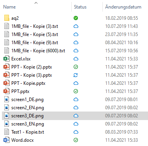Image resolution: width=148 pixels, height=146 pixels.
Task: Click the green checkmark status of Word.docx
Action: [x=76, y=140]
